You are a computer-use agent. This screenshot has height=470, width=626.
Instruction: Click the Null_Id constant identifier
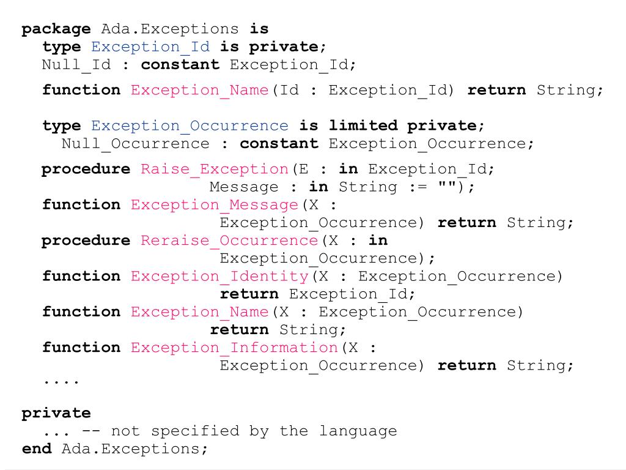click(76, 65)
